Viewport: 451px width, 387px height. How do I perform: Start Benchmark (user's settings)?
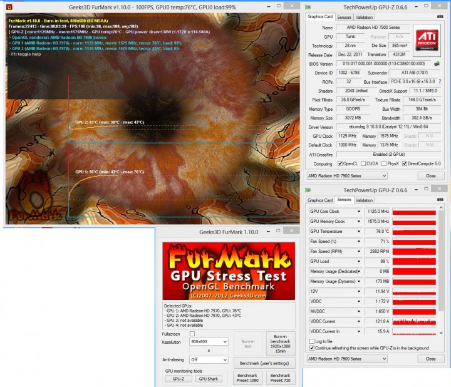click(264, 363)
